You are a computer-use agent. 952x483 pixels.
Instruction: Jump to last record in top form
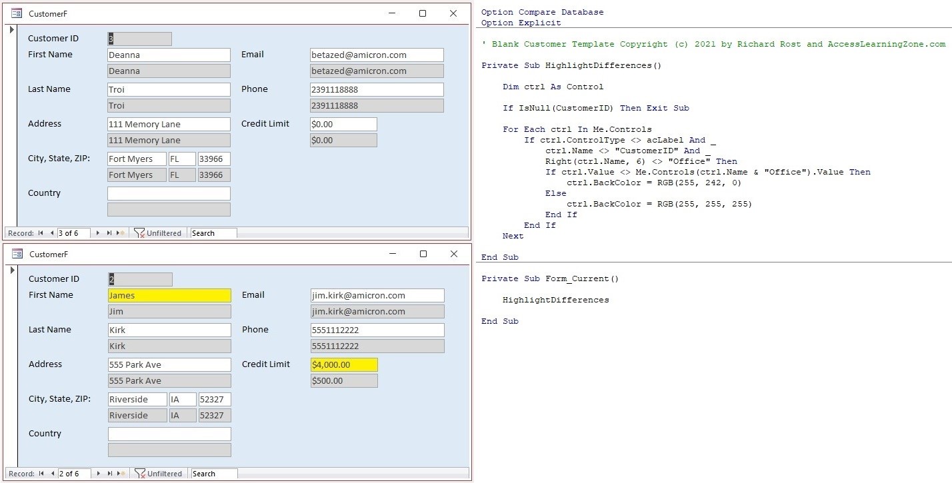[109, 233]
